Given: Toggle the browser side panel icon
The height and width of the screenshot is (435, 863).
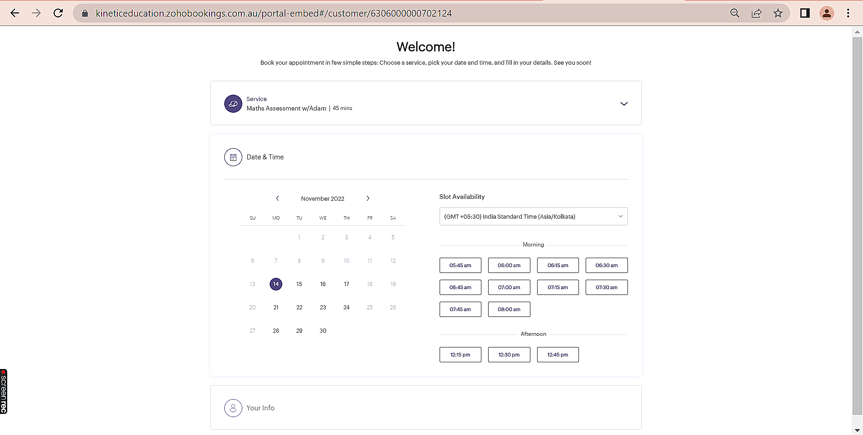Looking at the screenshot, I should pos(805,13).
